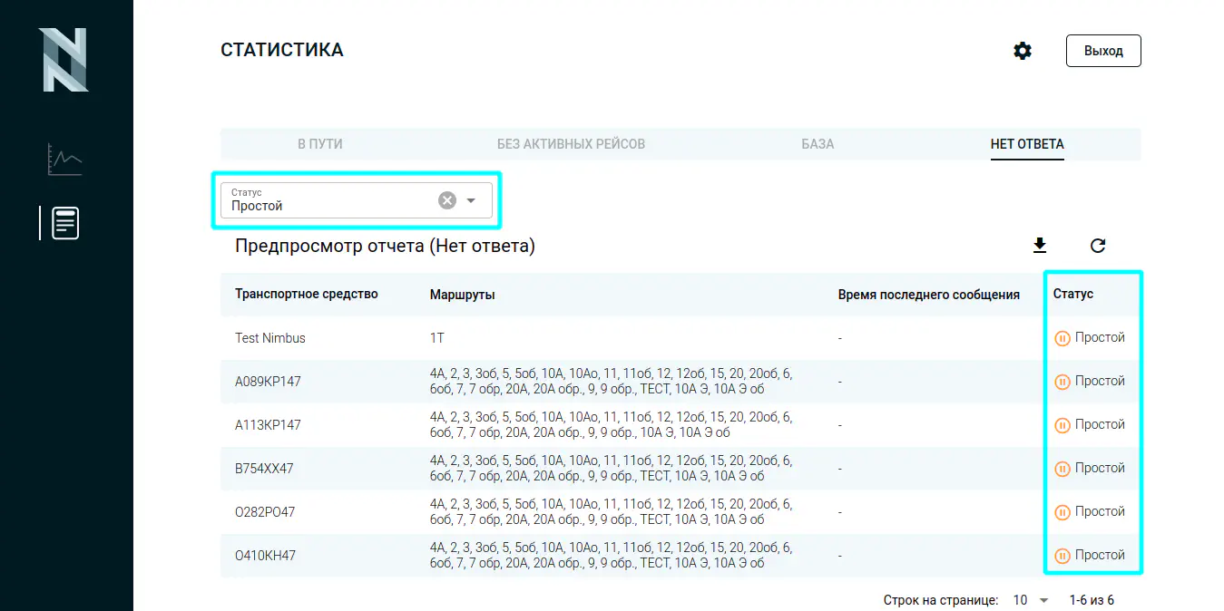Click pause status icon for O410KH47
The image size is (1224, 611).
1062,556
